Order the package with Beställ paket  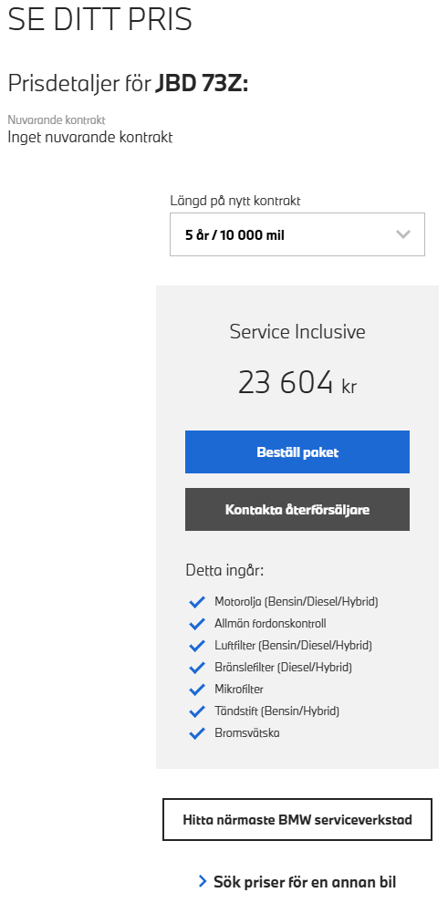pos(297,452)
